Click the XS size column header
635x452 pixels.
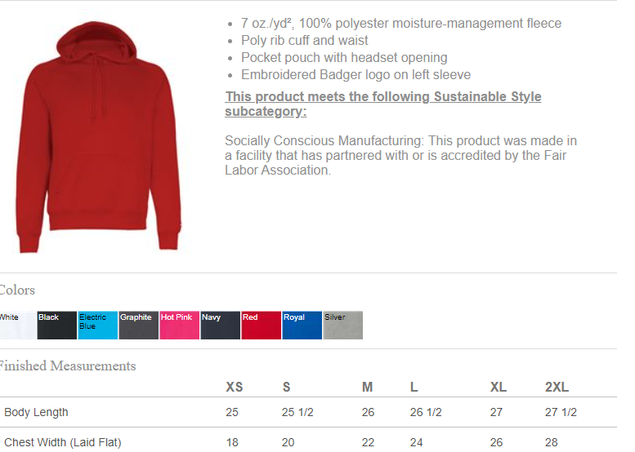tap(235, 387)
